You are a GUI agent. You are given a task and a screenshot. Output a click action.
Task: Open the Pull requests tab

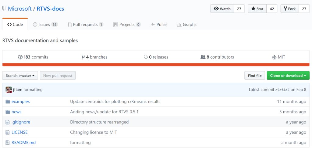pyautogui.click(x=86, y=25)
